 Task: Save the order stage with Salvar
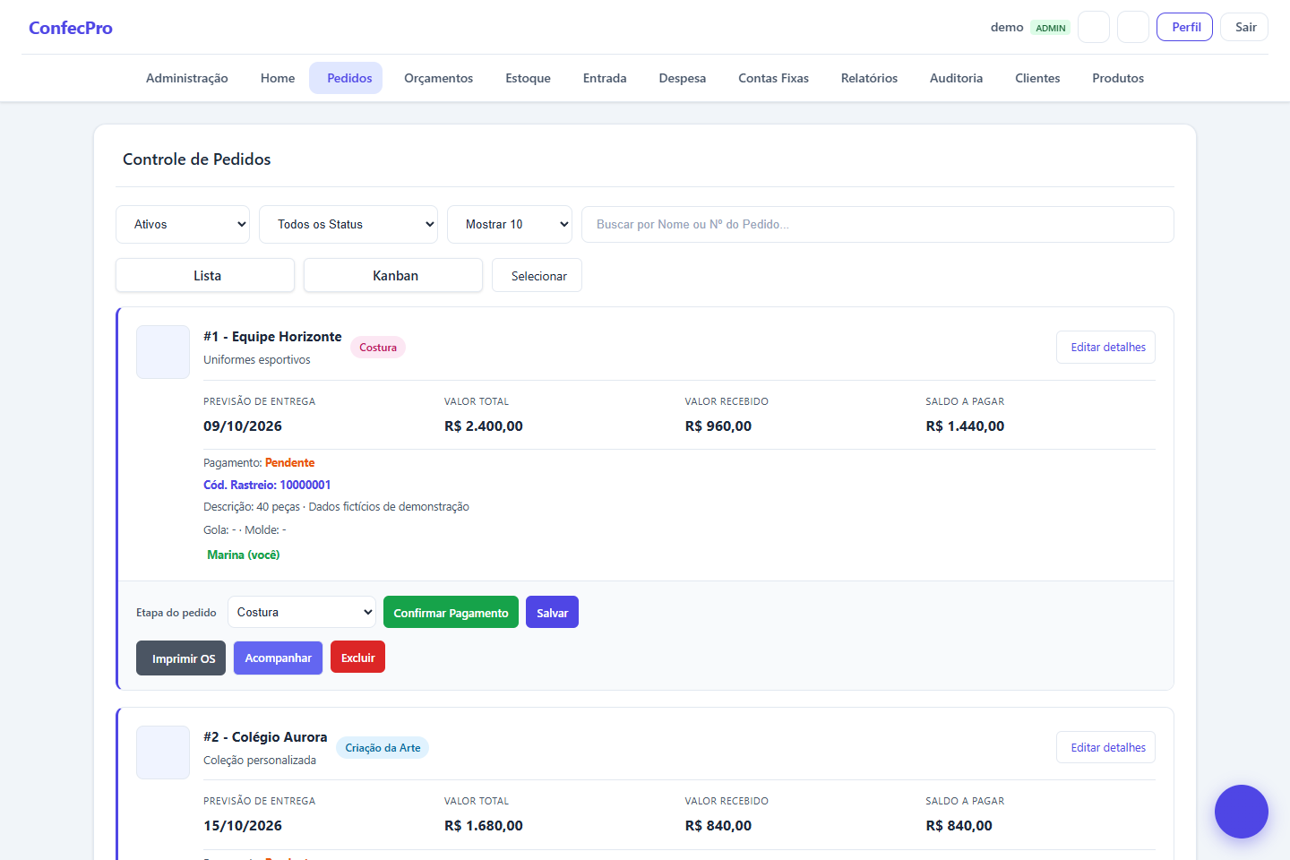[x=552, y=612]
